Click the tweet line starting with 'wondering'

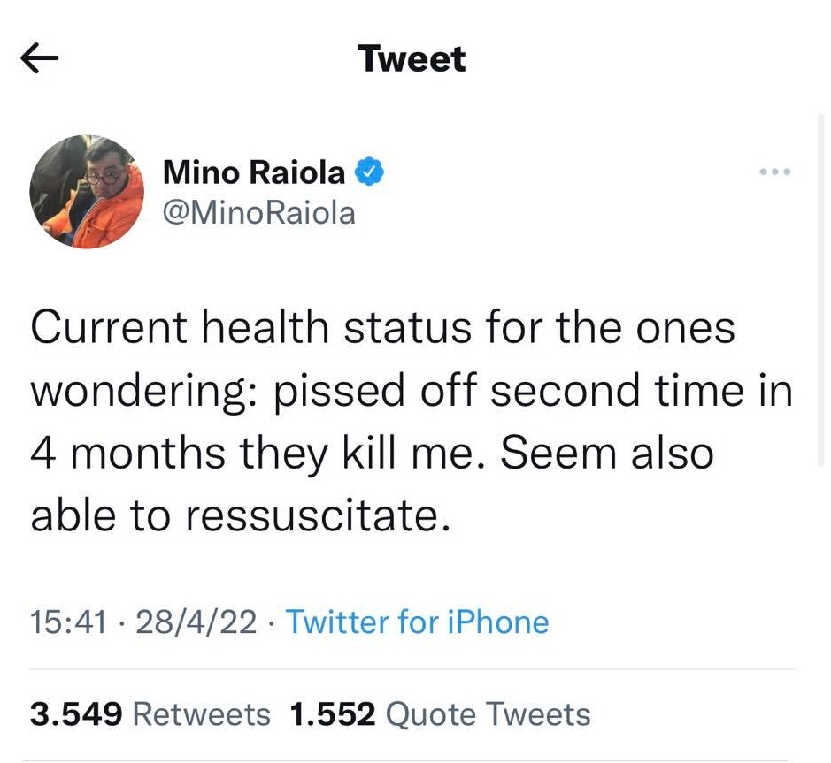tap(412, 391)
